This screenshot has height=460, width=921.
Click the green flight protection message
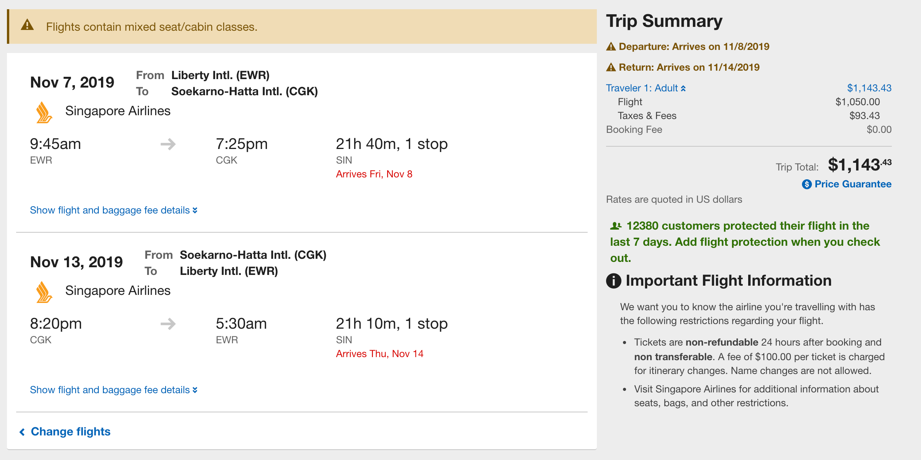click(x=745, y=242)
